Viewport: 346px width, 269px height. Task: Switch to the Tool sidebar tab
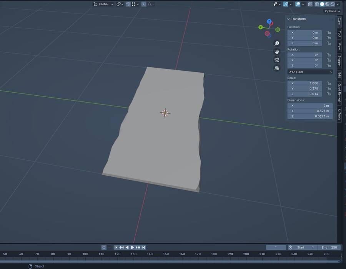[x=339, y=34]
